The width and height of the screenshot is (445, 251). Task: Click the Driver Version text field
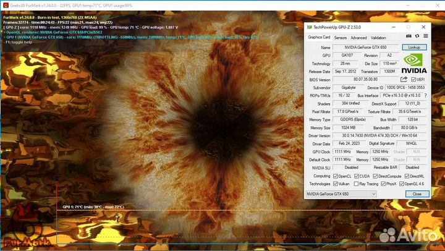click(379, 135)
